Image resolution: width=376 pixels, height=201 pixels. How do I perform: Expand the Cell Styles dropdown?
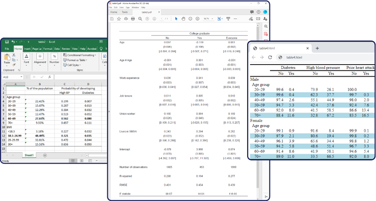73,65
